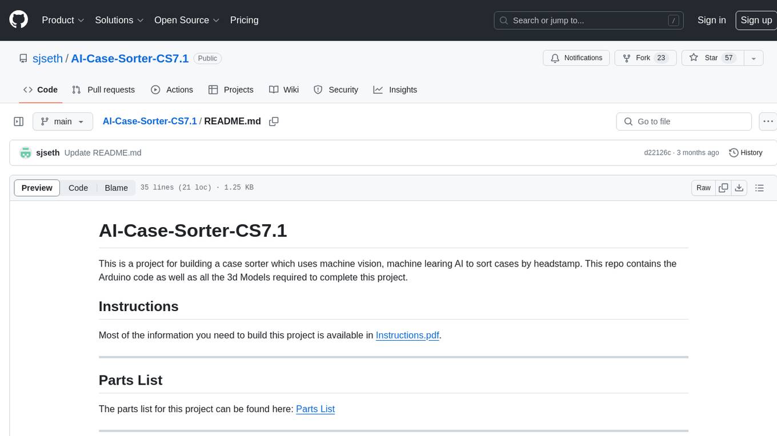Click the 57 stars count badge

pos(728,58)
